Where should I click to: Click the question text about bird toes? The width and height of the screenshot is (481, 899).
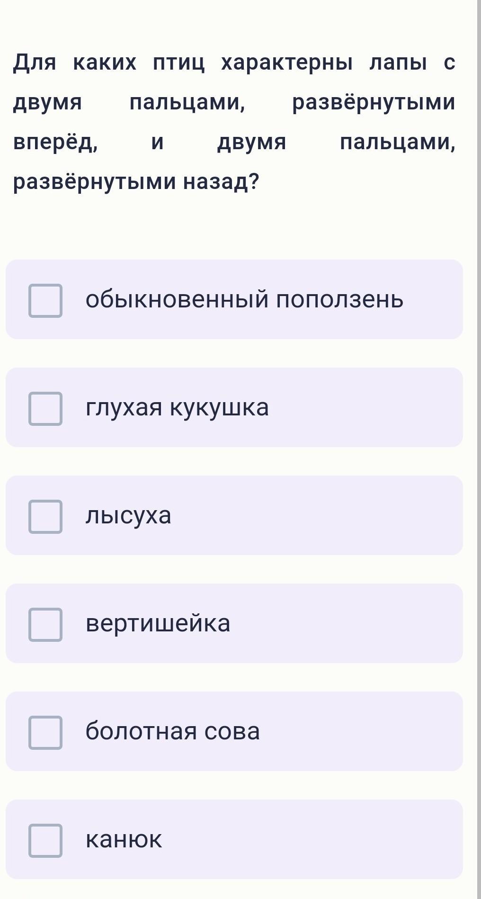(234, 122)
